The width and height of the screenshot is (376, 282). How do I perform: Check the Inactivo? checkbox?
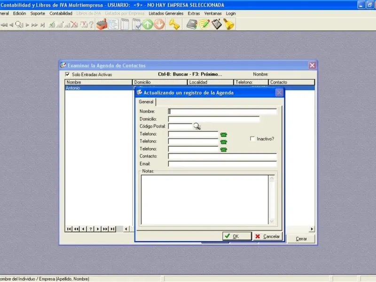[x=252, y=139]
